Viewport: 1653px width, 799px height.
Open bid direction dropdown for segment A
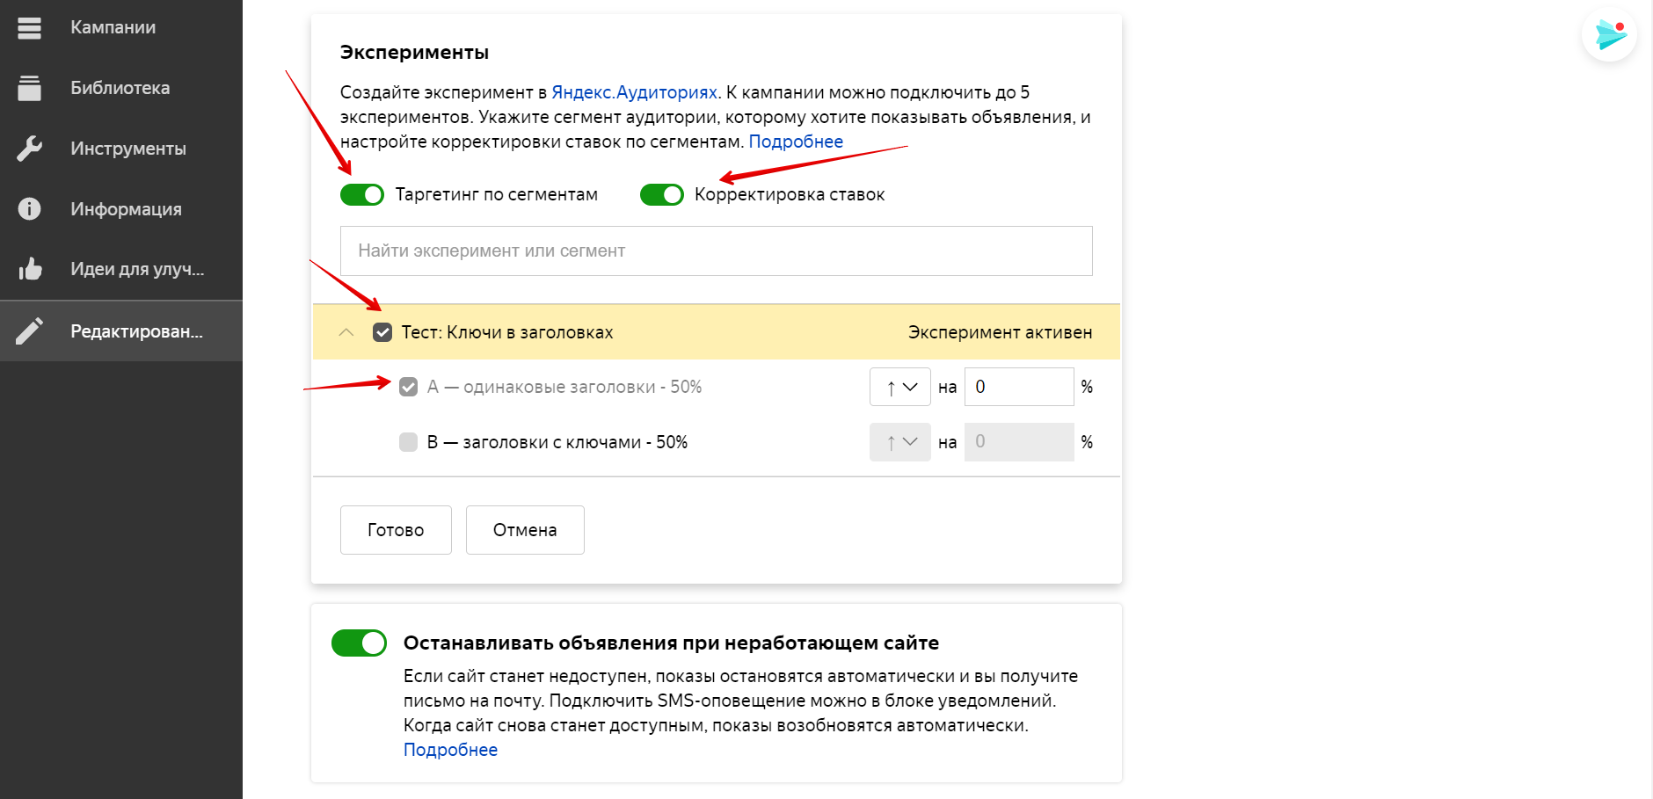[900, 387]
